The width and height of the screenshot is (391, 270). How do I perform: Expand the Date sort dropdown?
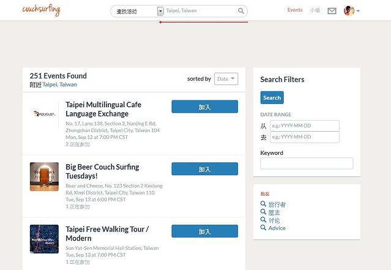[226, 79]
